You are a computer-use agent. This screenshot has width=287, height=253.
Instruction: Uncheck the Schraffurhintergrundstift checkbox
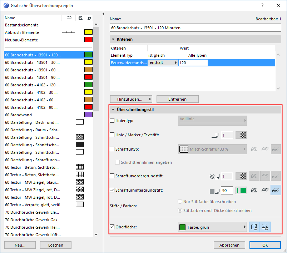(x=112, y=190)
